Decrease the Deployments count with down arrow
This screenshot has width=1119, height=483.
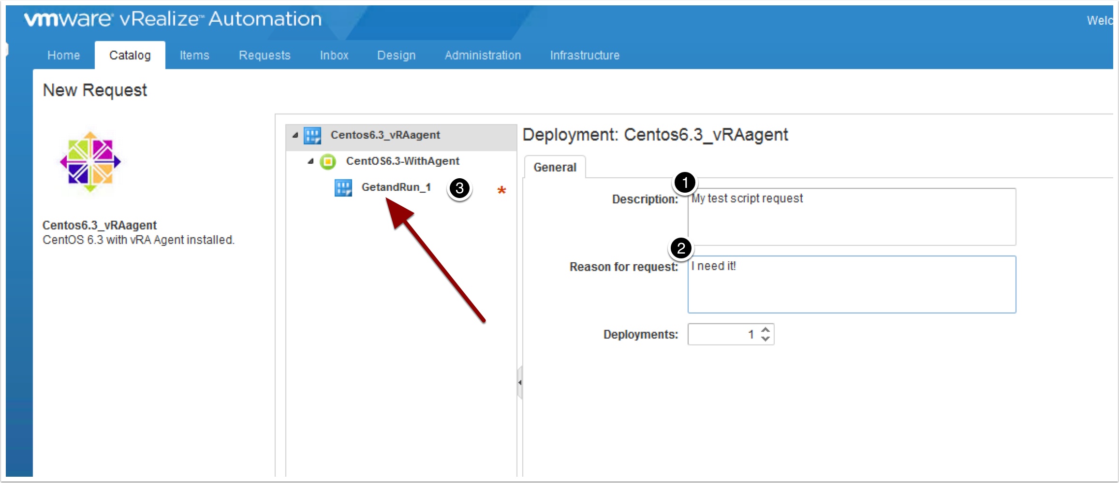[x=765, y=339]
